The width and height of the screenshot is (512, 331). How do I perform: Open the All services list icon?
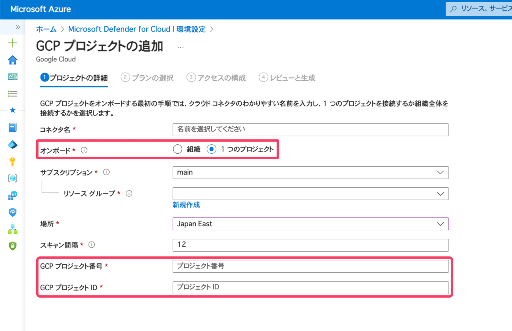click(13, 94)
